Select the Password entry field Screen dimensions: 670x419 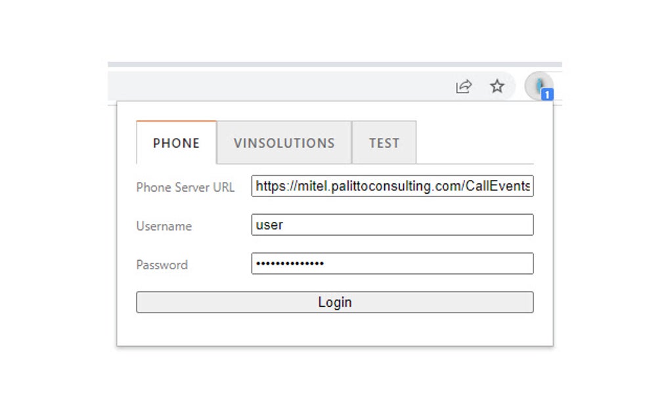click(x=392, y=263)
